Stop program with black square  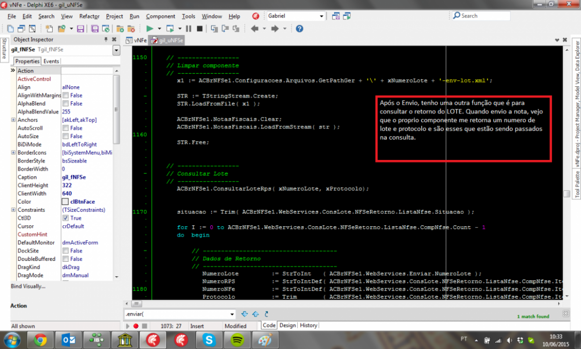[199, 28]
